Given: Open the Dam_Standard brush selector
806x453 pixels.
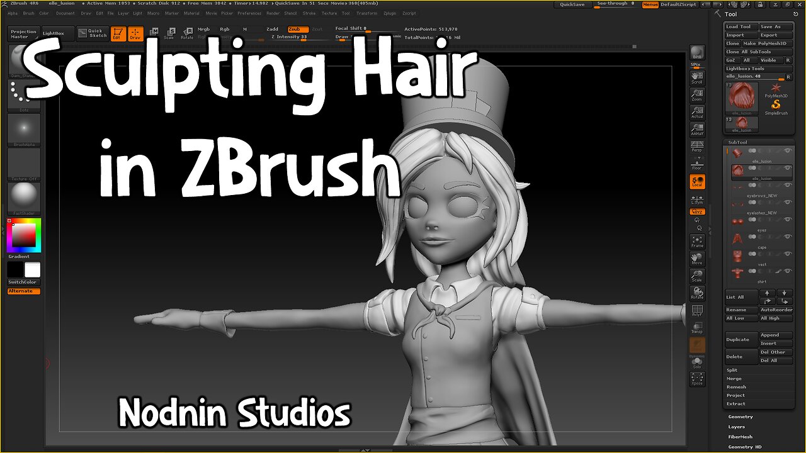Looking at the screenshot, I should pos(24,60).
